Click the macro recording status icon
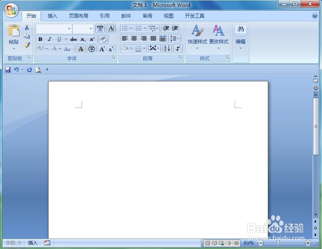The image size is (322, 249). pos(47,243)
